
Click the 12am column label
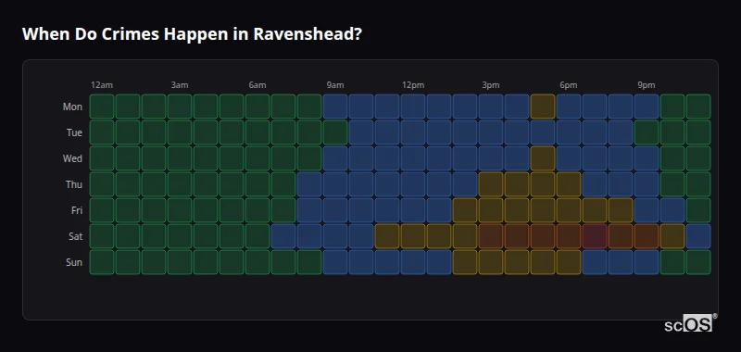[102, 85]
